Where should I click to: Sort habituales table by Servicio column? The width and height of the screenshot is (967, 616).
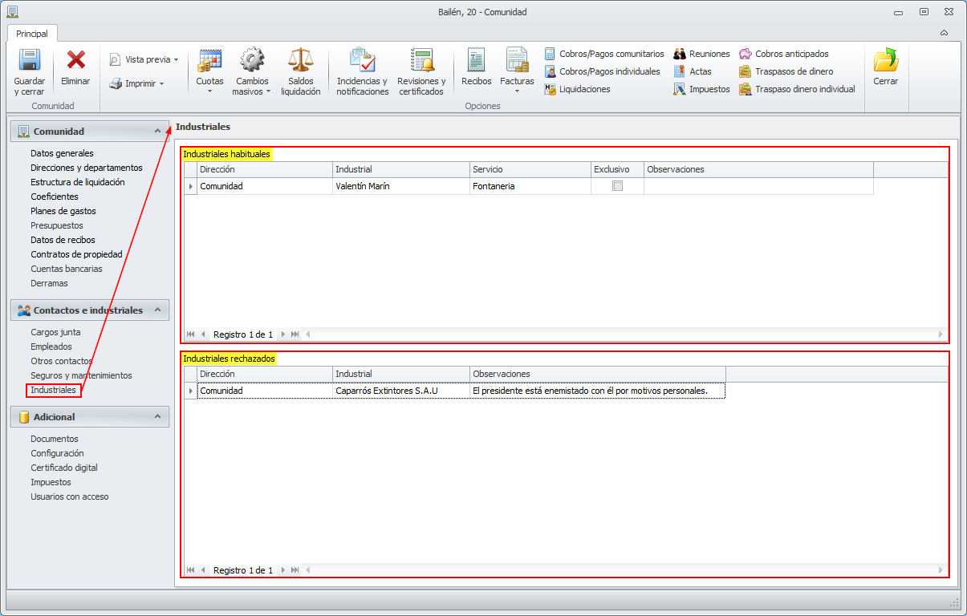click(x=530, y=169)
